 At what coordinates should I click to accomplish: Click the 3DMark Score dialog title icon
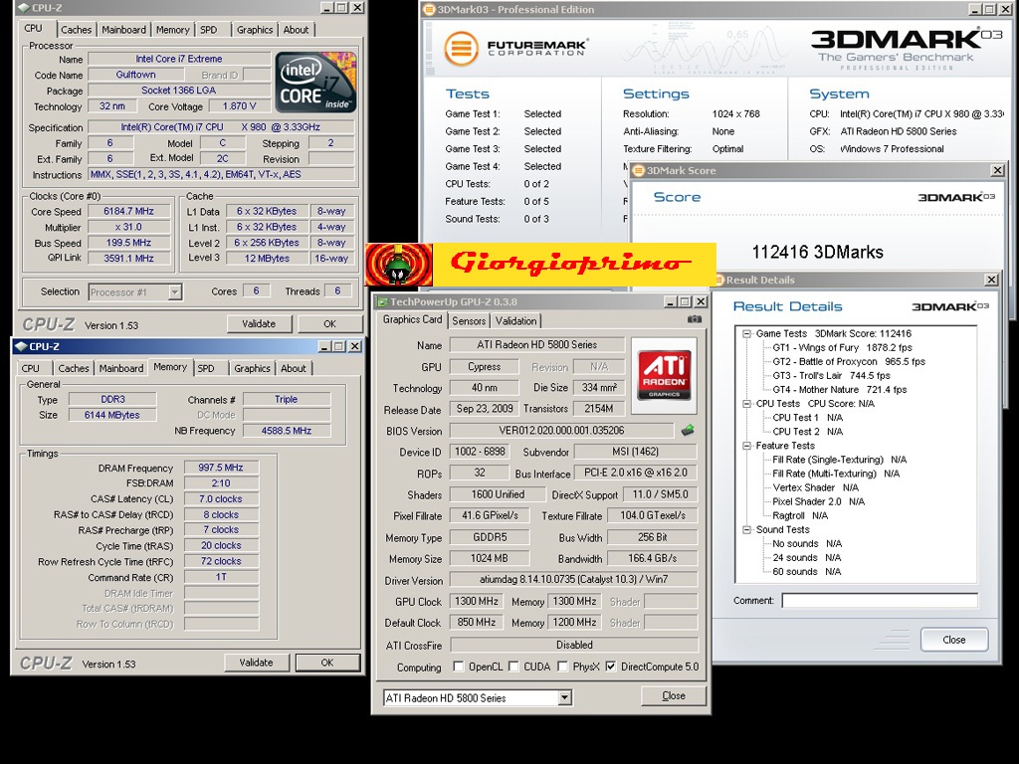click(639, 170)
